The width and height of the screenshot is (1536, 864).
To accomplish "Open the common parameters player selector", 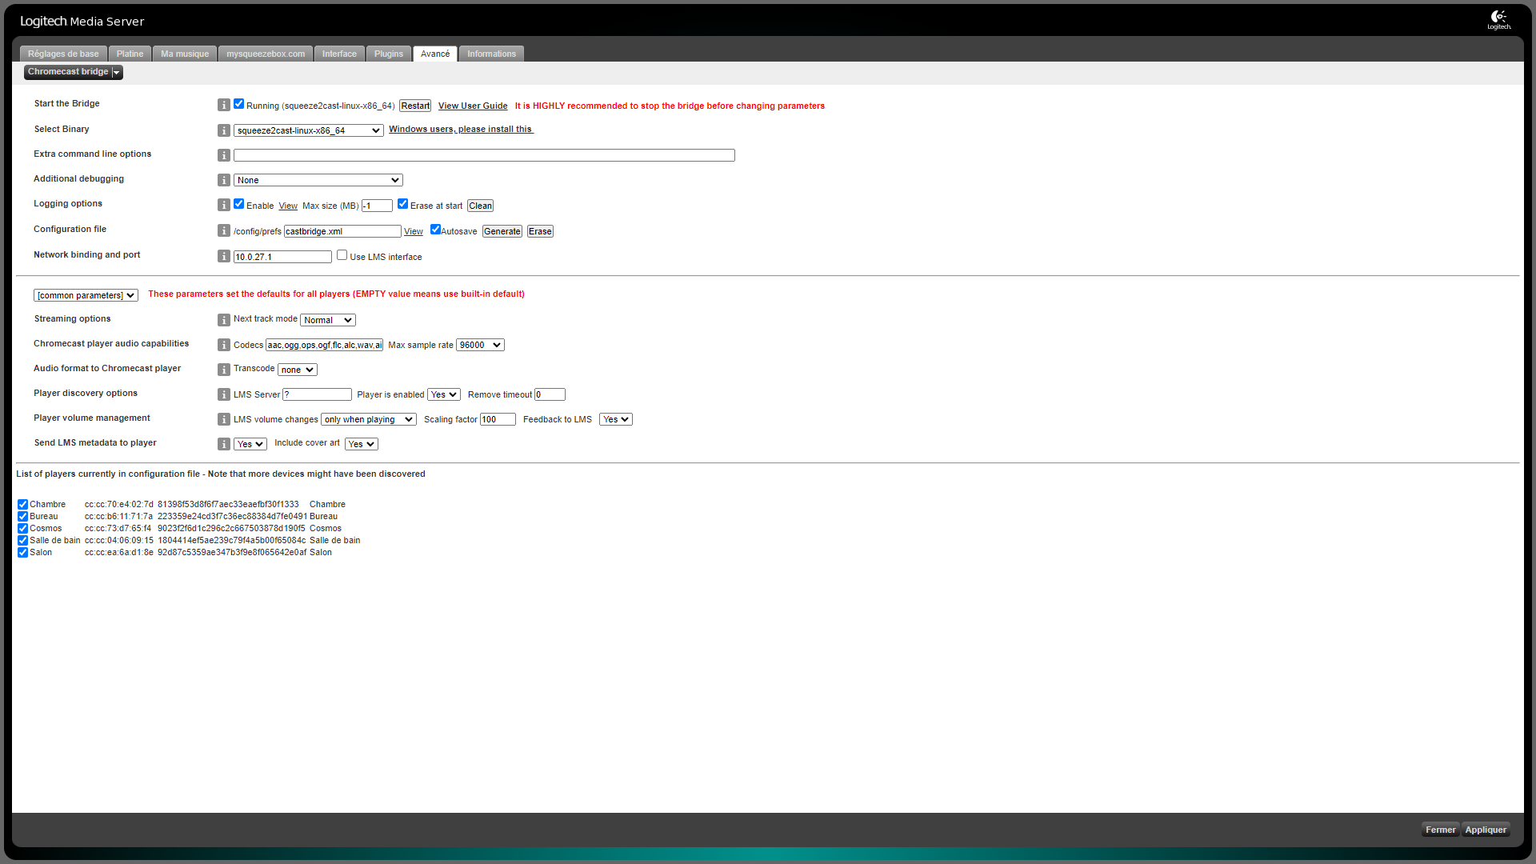I will (x=86, y=295).
